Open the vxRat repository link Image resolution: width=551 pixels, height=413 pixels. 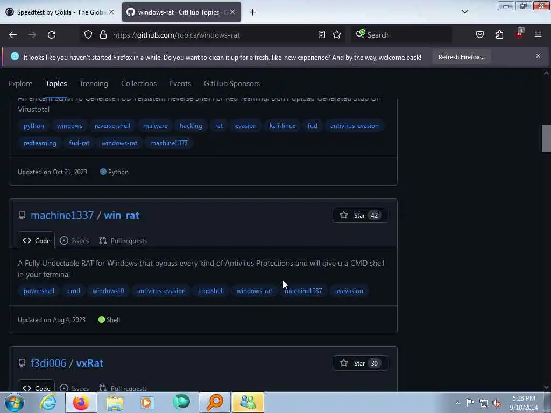[x=90, y=363]
